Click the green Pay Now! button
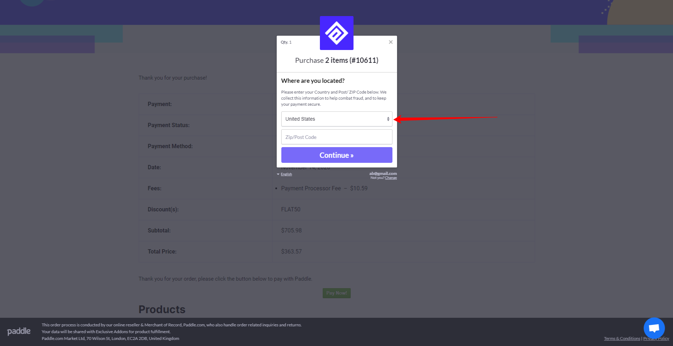 pyautogui.click(x=337, y=293)
